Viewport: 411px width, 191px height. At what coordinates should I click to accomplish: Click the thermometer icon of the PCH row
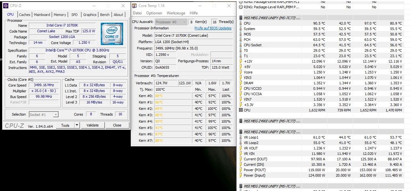[241, 40]
